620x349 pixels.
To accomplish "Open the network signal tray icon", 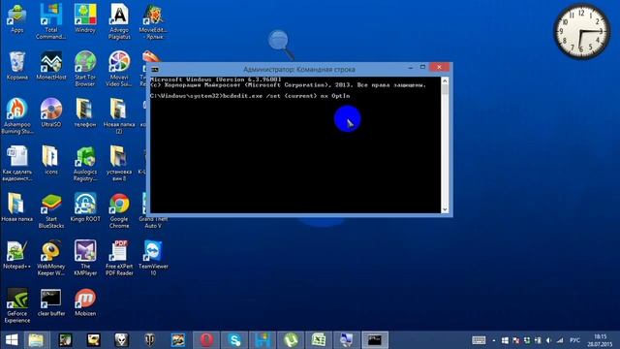I will point(560,340).
